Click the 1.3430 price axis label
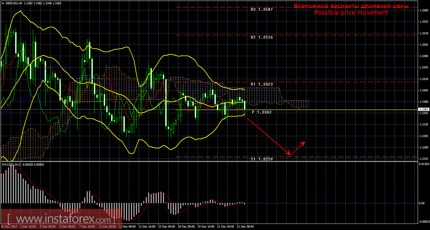This screenshot has width=430, height=230. [x=424, y=79]
